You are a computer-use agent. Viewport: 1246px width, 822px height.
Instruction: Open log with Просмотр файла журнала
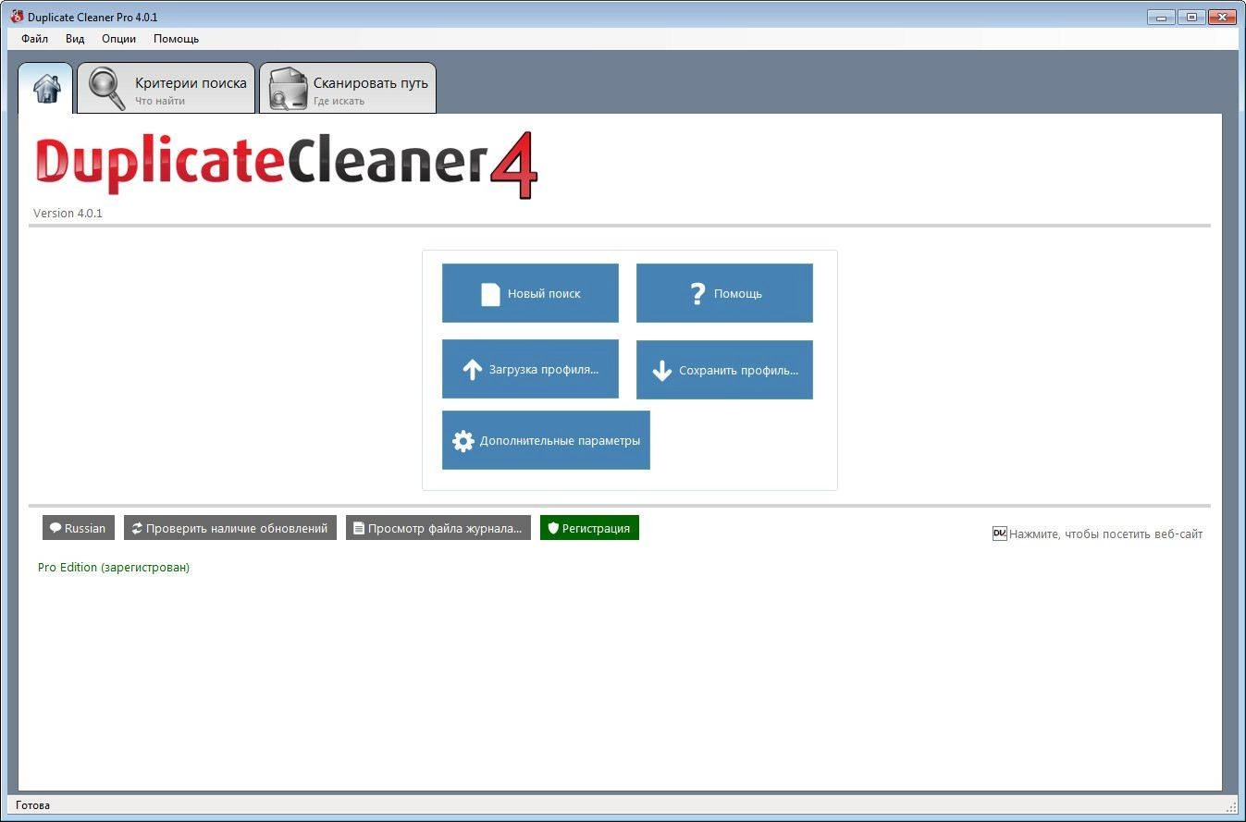[x=438, y=528]
